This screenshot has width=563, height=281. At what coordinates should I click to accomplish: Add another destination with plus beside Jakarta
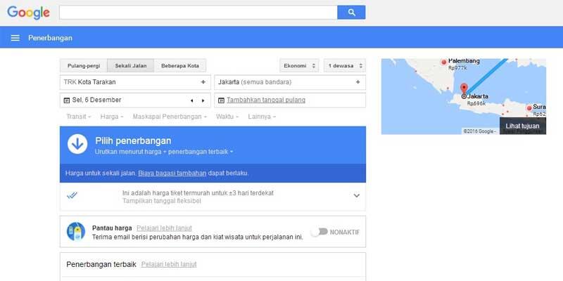pyautogui.click(x=358, y=82)
